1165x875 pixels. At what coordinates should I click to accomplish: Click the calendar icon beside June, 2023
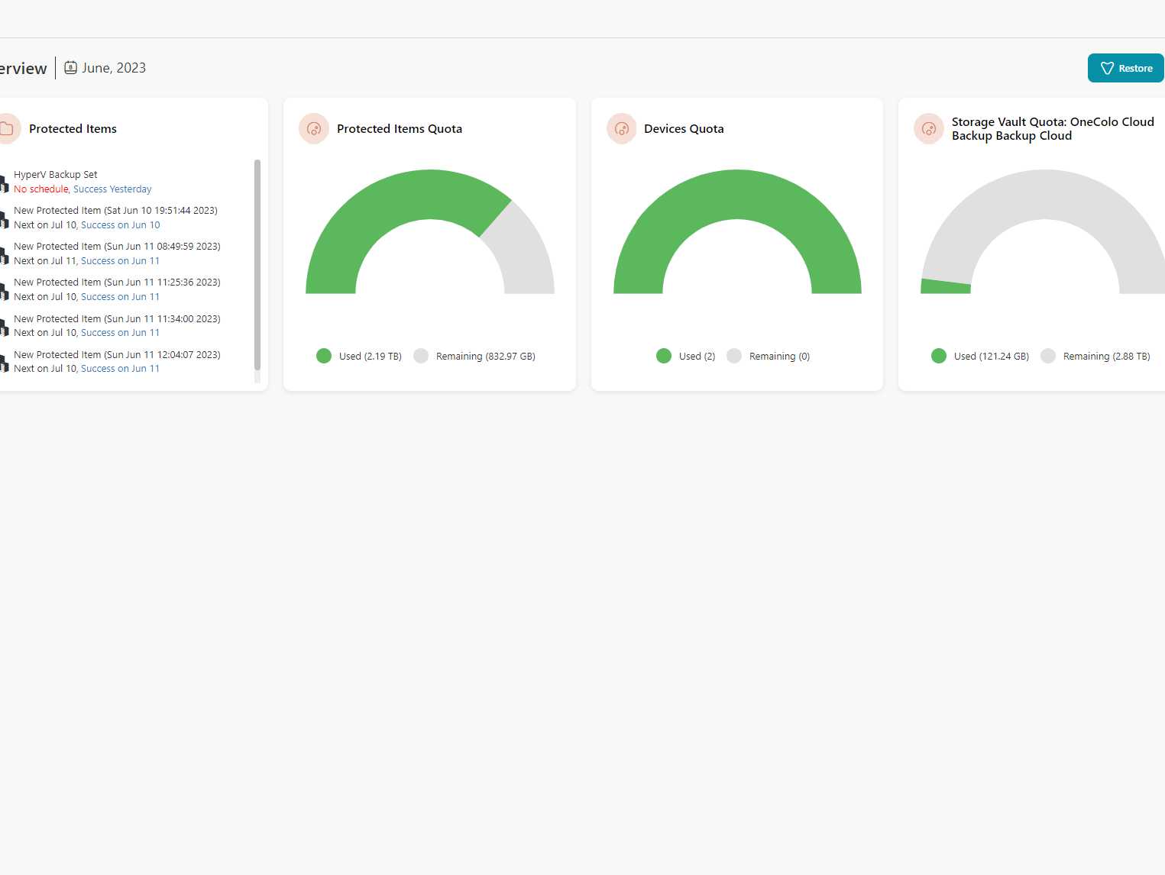(70, 67)
